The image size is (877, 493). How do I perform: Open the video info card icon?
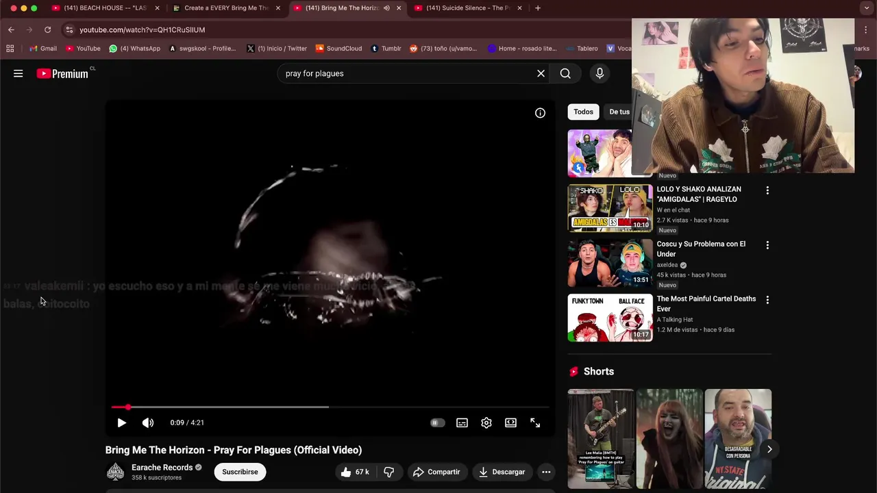(540, 113)
